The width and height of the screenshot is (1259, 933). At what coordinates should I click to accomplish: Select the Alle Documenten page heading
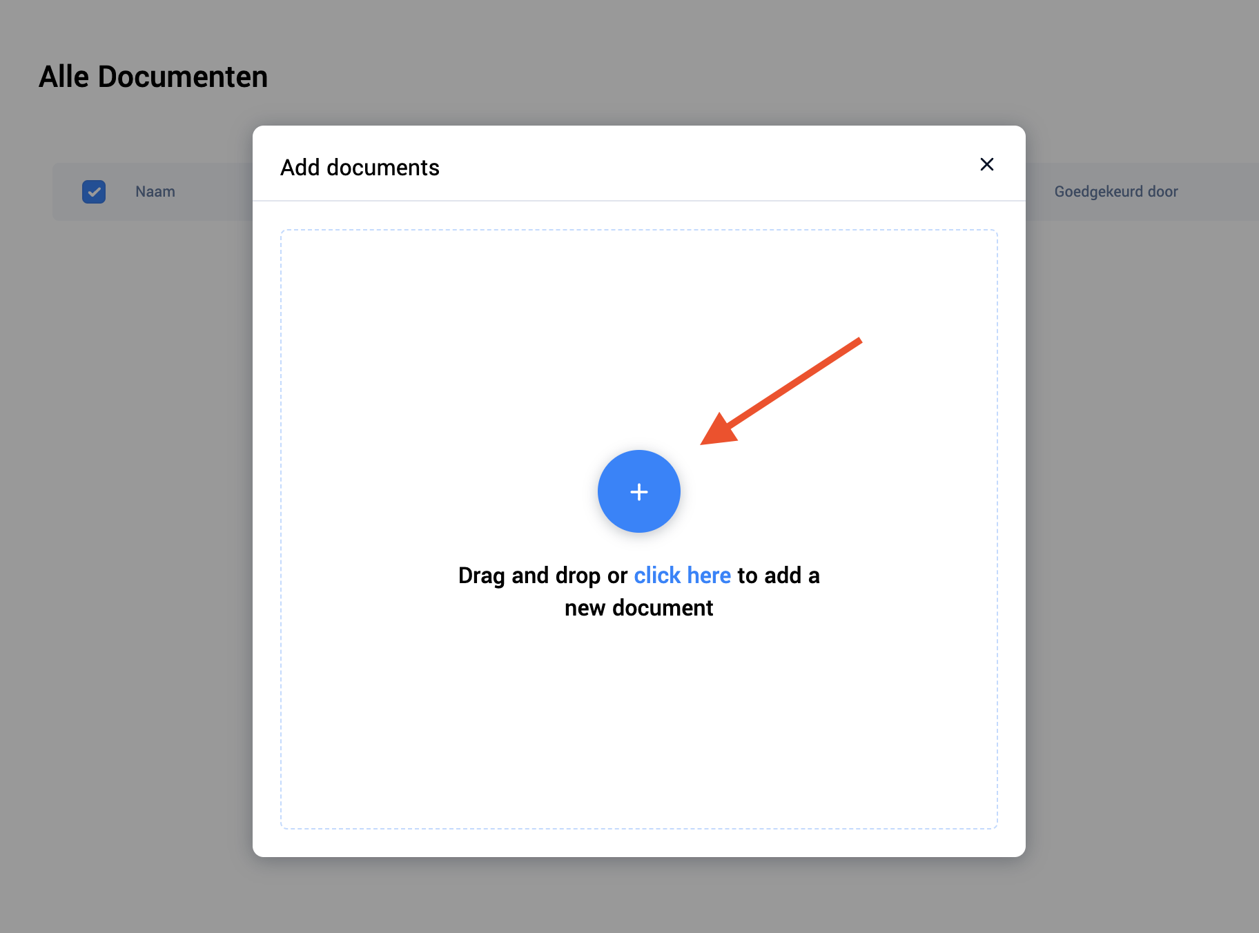click(153, 77)
